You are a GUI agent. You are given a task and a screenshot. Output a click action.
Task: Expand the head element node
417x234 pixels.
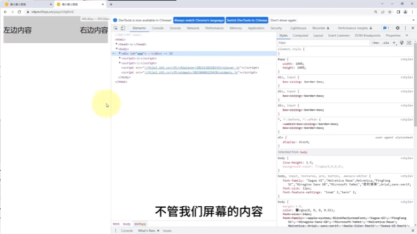coord(117,44)
